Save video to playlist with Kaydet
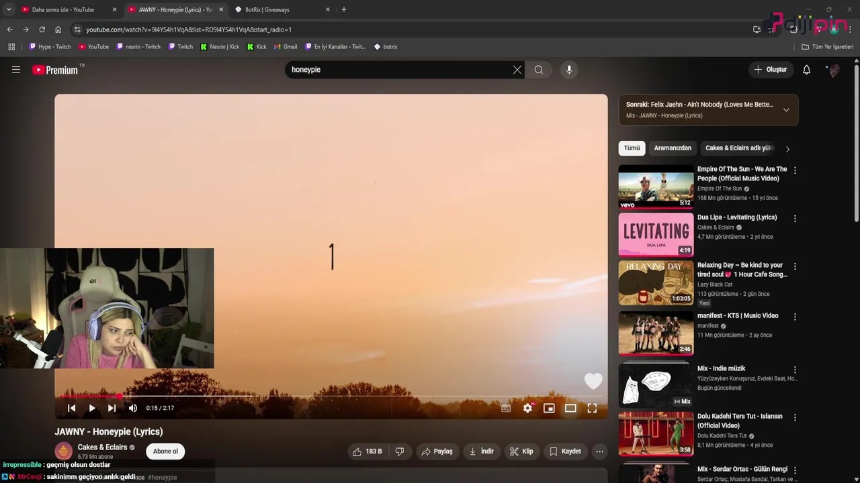Viewport: 860px width, 483px height. point(565,451)
